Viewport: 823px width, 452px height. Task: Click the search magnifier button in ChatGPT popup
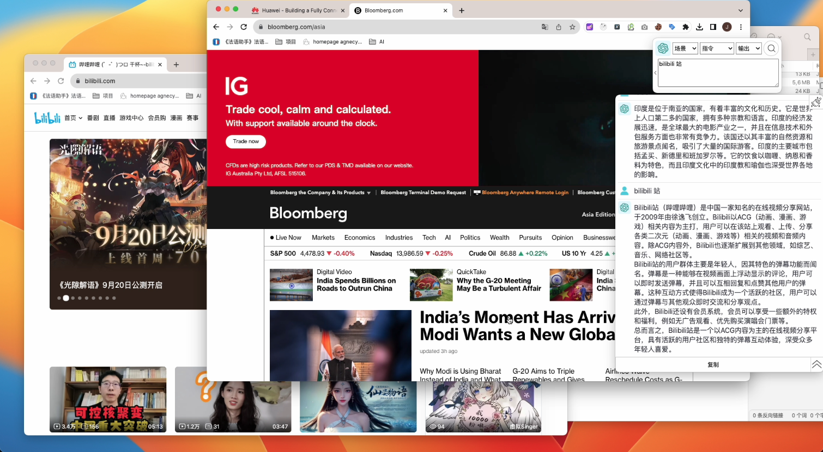[x=771, y=48]
